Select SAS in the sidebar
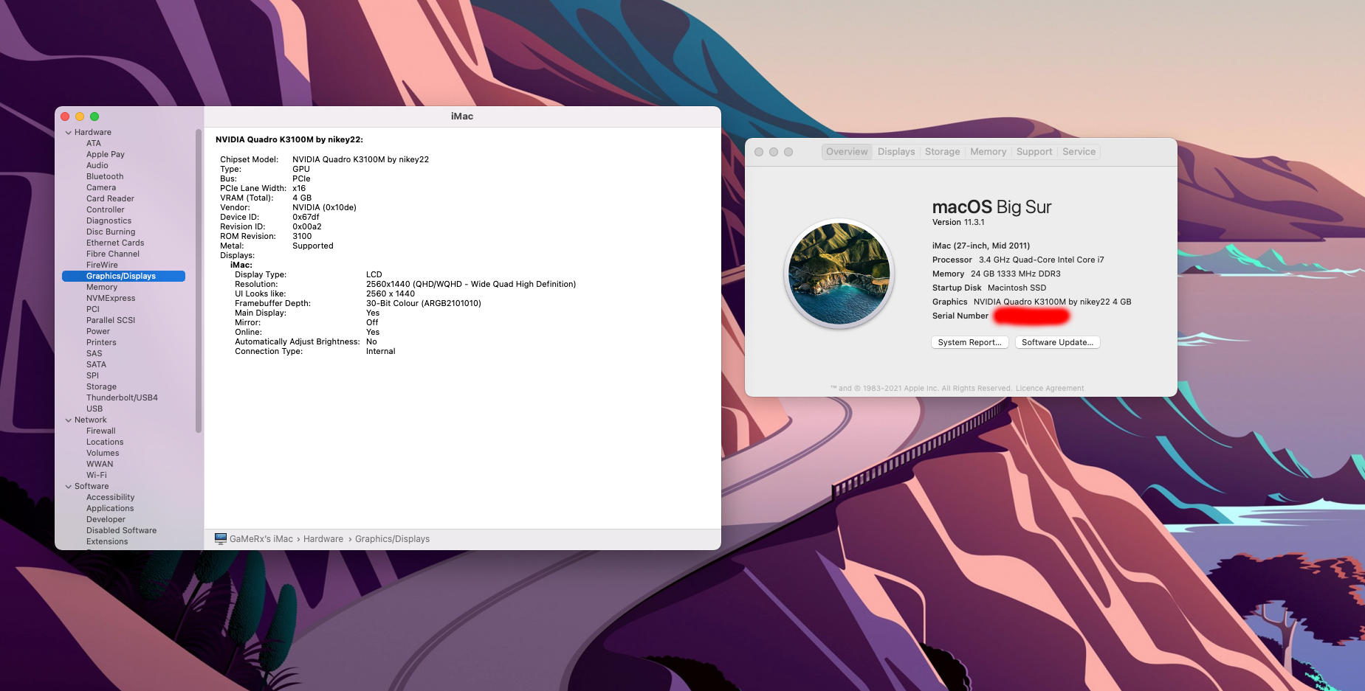 point(94,354)
